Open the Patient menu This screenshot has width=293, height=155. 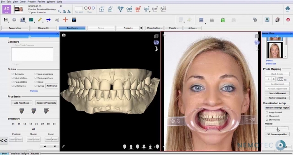[x=41, y=2]
